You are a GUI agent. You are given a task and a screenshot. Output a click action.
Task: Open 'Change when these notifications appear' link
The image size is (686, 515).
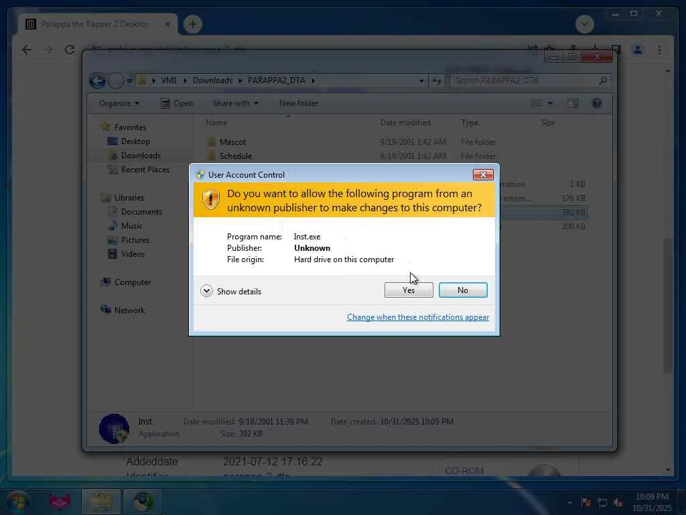click(x=418, y=317)
